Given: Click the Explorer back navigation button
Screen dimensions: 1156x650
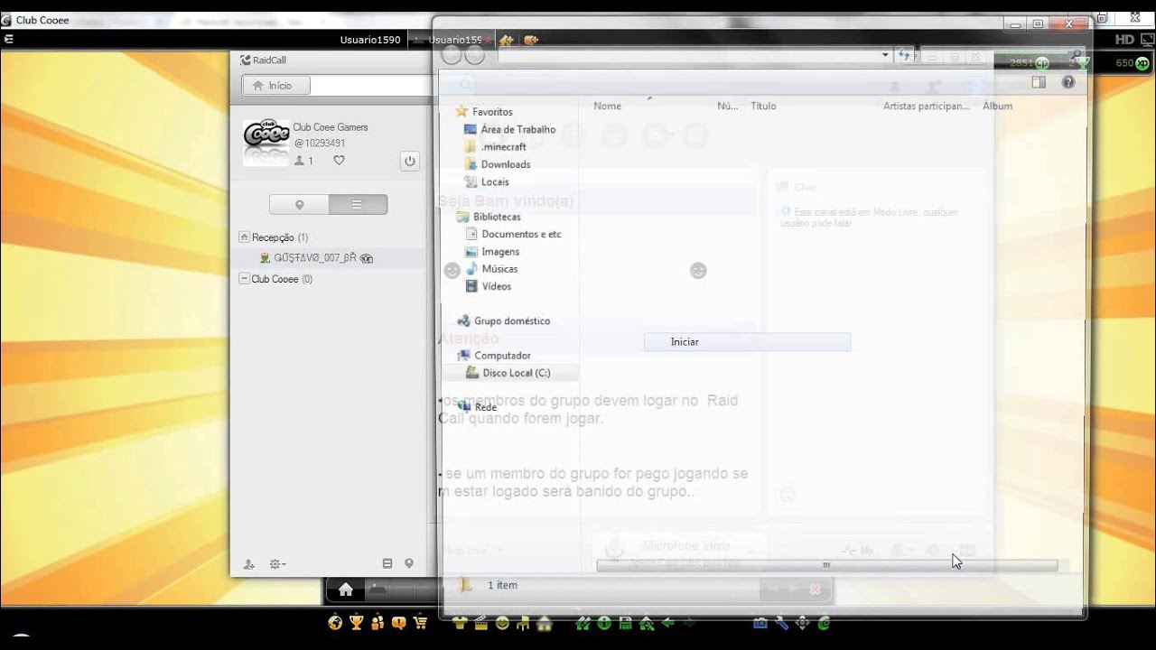Looking at the screenshot, I should pyautogui.click(x=451, y=55).
